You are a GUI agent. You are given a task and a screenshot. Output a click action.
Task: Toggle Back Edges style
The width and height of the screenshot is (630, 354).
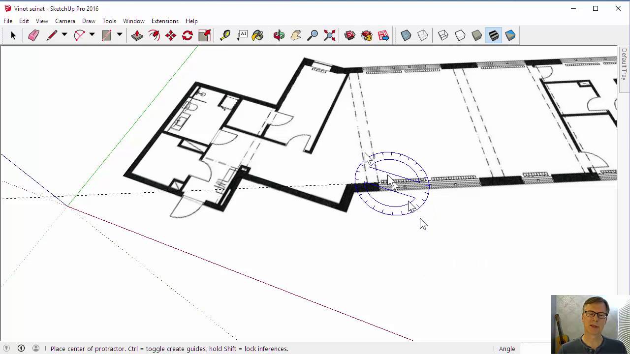[423, 35]
